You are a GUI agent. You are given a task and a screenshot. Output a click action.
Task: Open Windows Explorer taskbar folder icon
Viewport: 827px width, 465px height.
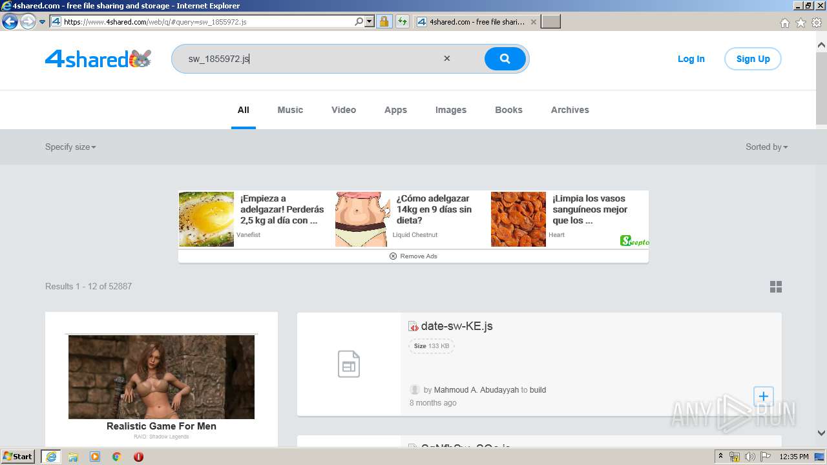[73, 457]
